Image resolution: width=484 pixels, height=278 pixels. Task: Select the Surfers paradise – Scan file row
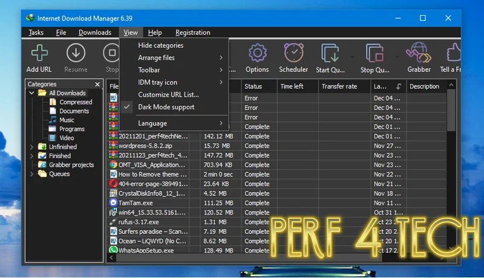277,231
